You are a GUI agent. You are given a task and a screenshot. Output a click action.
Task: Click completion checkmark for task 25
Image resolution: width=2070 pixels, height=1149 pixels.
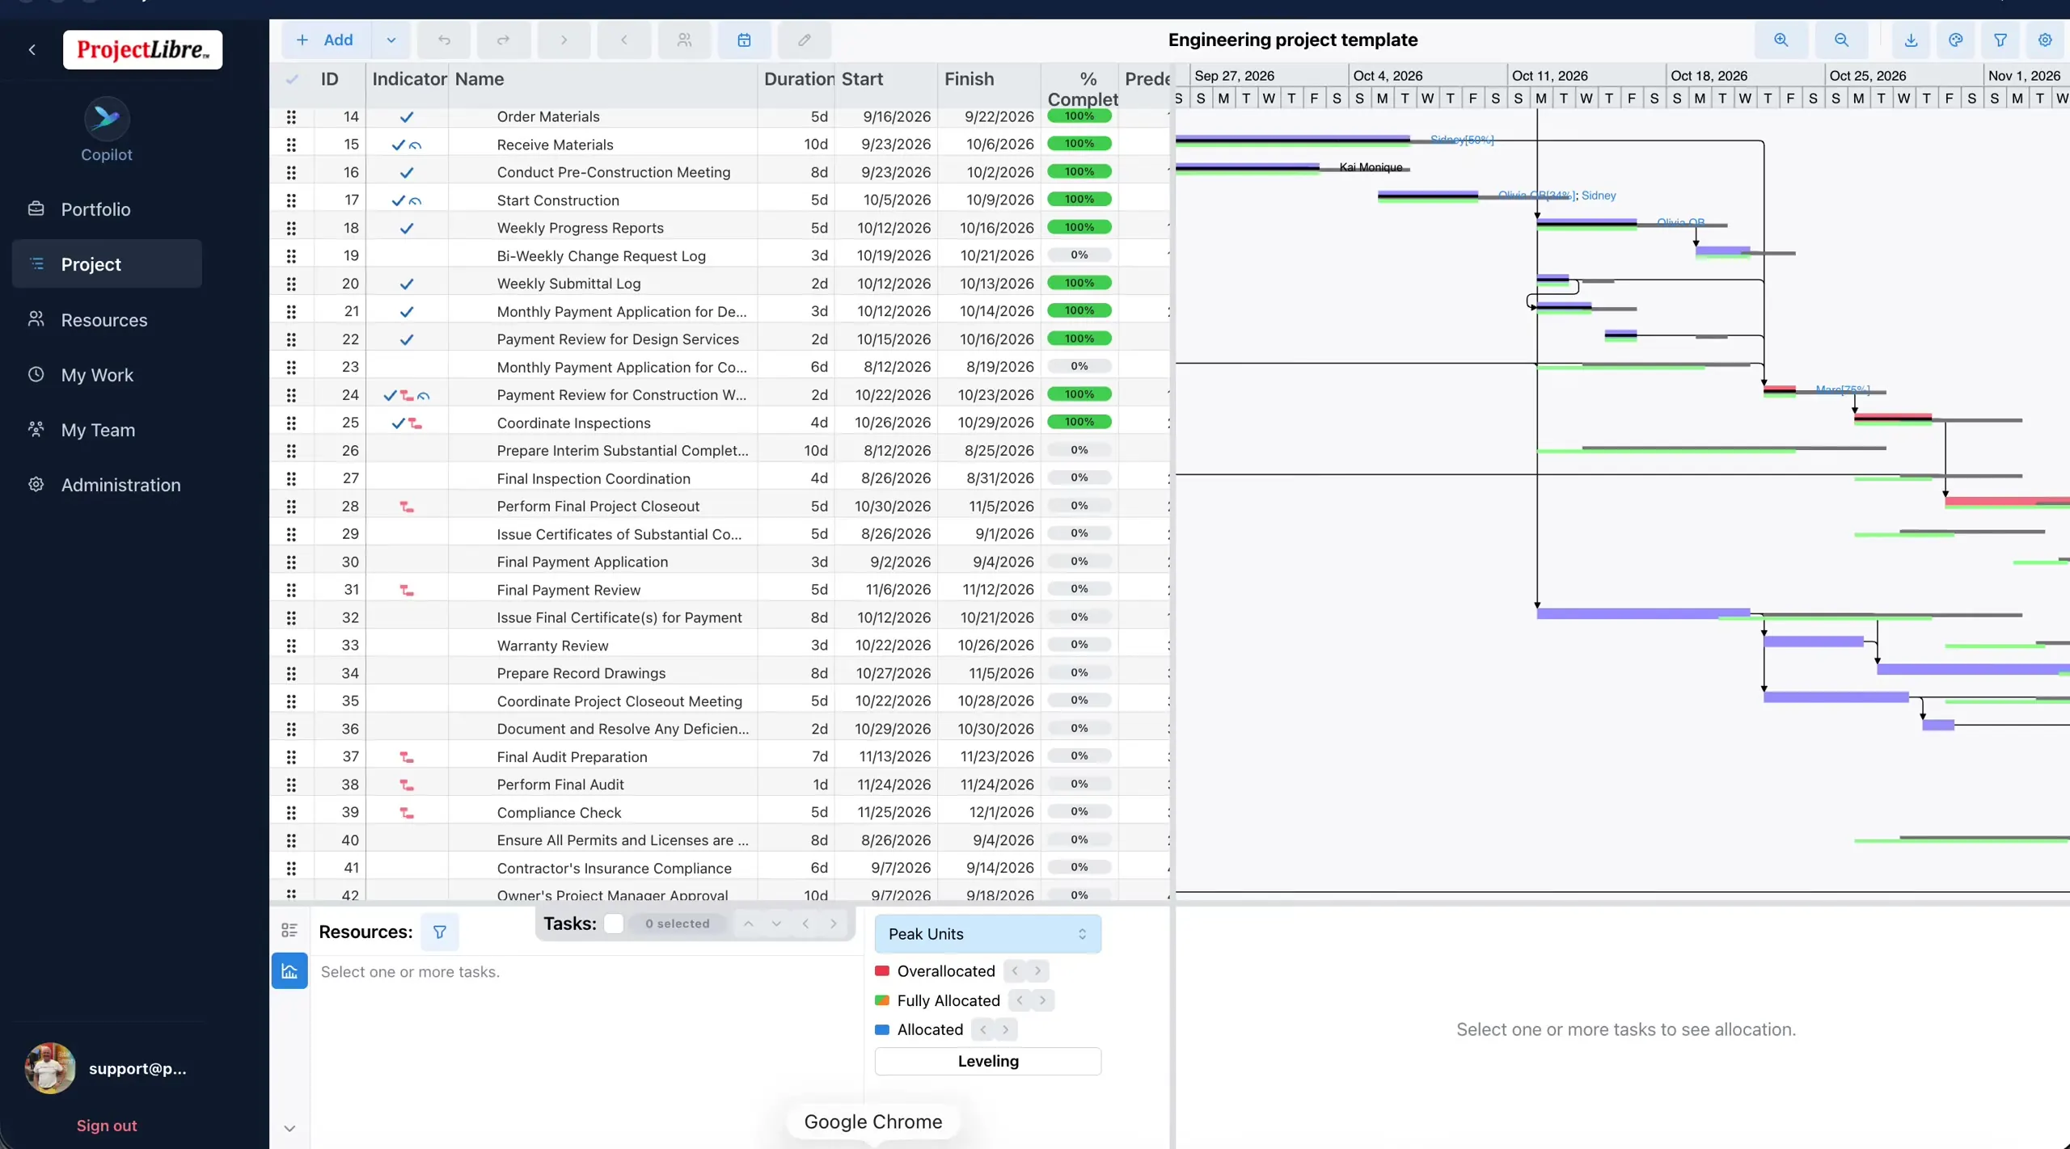[398, 423]
